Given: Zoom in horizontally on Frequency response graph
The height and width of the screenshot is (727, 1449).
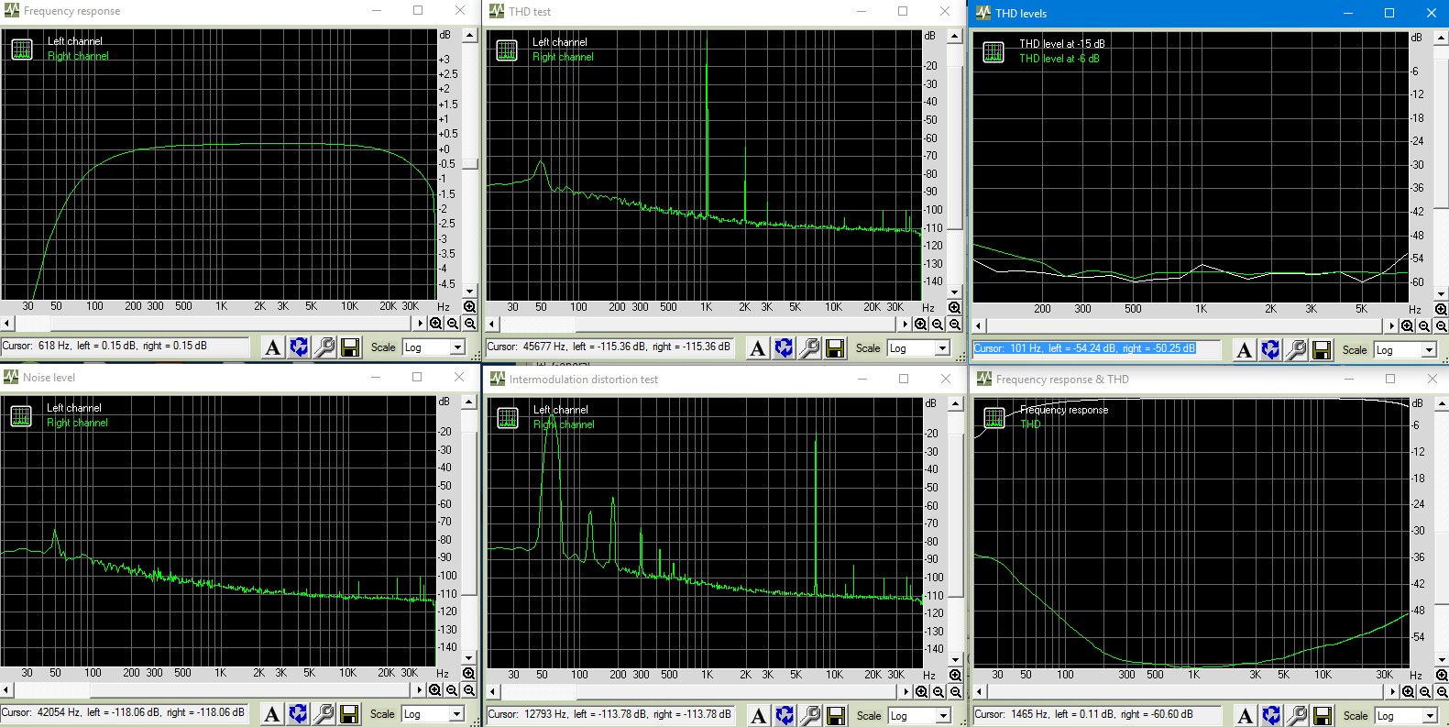Looking at the screenshot, I should point(436,324).
